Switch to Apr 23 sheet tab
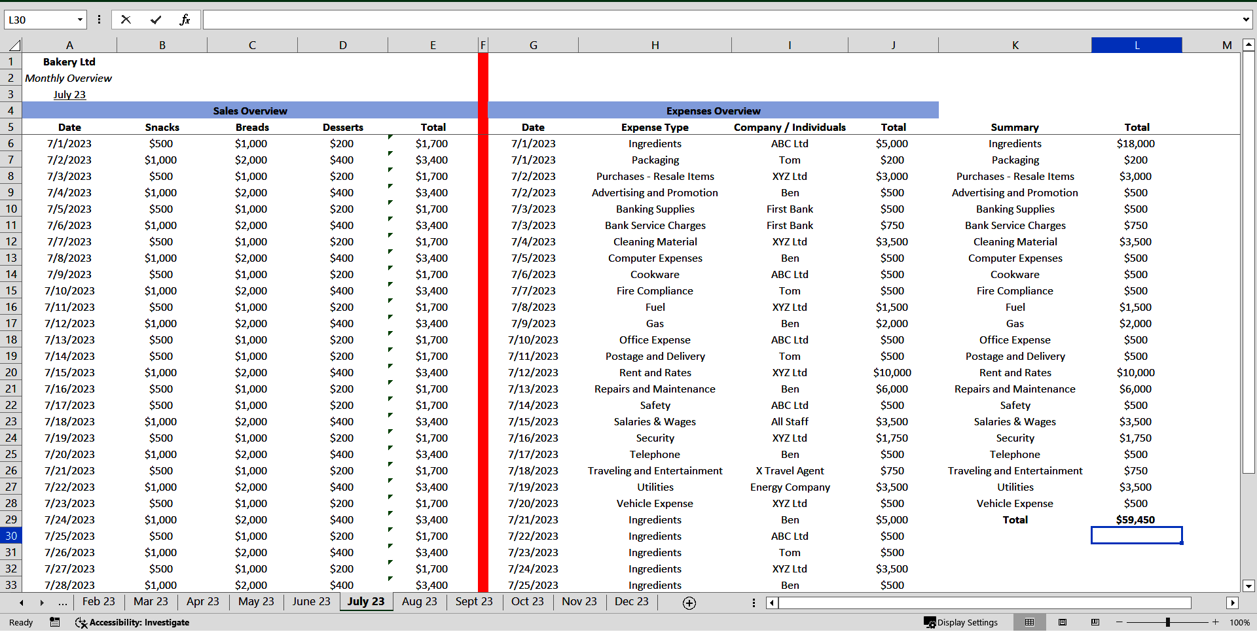 pyautogui.click(x=203, y=601)
